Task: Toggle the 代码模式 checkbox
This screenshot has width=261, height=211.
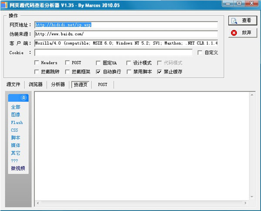Action: [159, 63]
